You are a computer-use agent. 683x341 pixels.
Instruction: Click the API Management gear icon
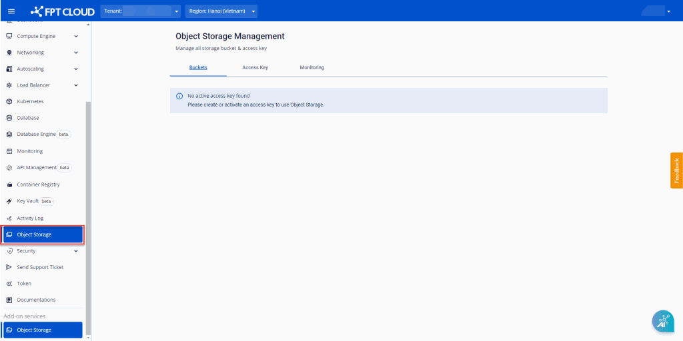(x=9, y=167)
